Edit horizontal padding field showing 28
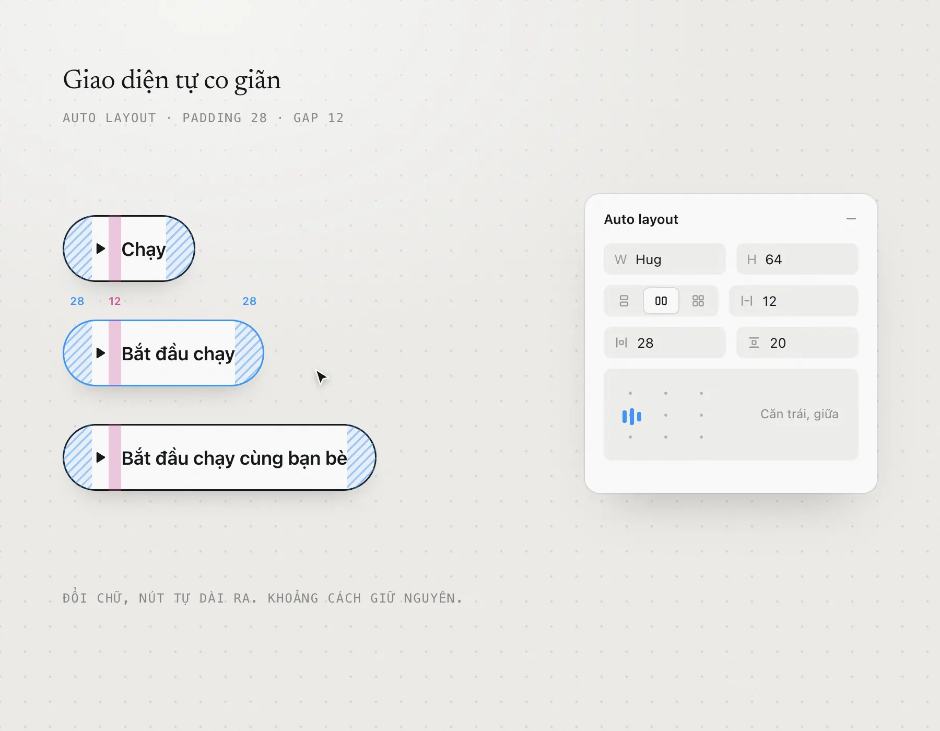Image resolution: width=940 pixels, height=731 pixels. 665,343
